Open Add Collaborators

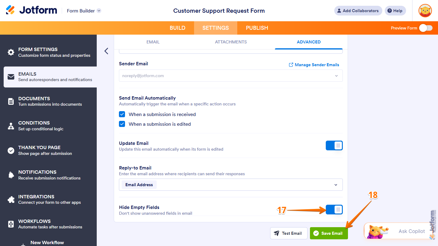[x=358, y=11]
